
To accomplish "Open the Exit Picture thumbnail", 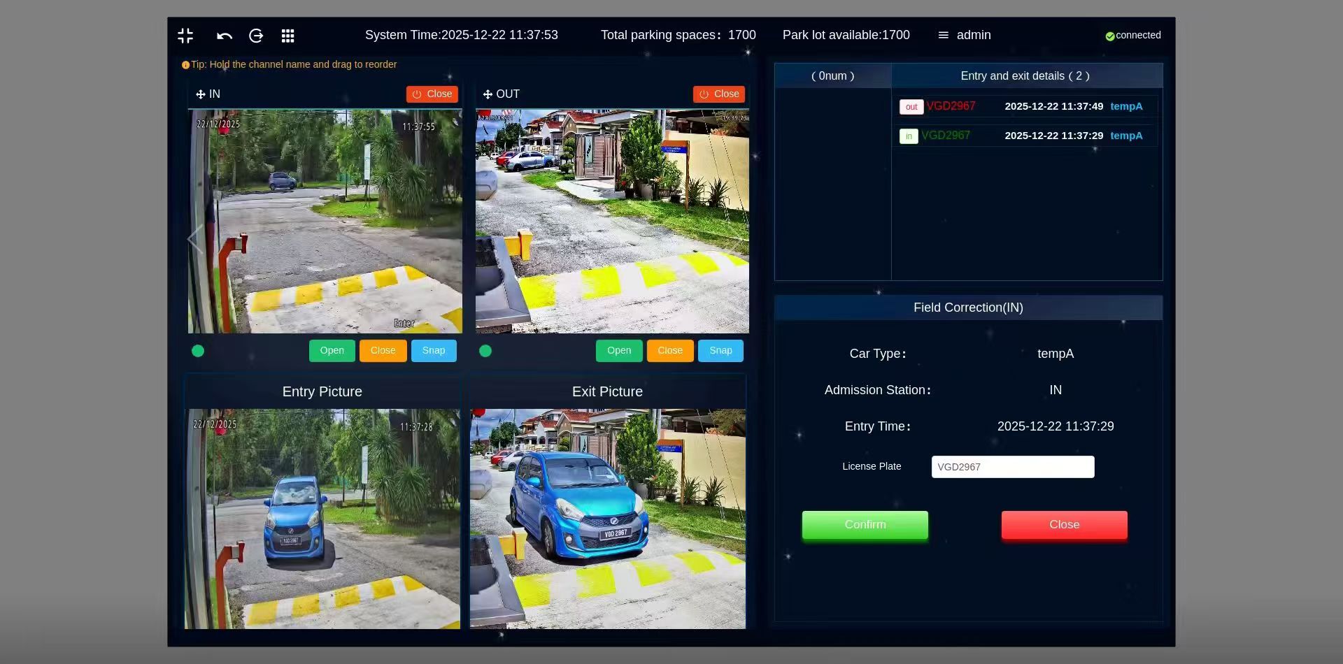I will point(608,519).
